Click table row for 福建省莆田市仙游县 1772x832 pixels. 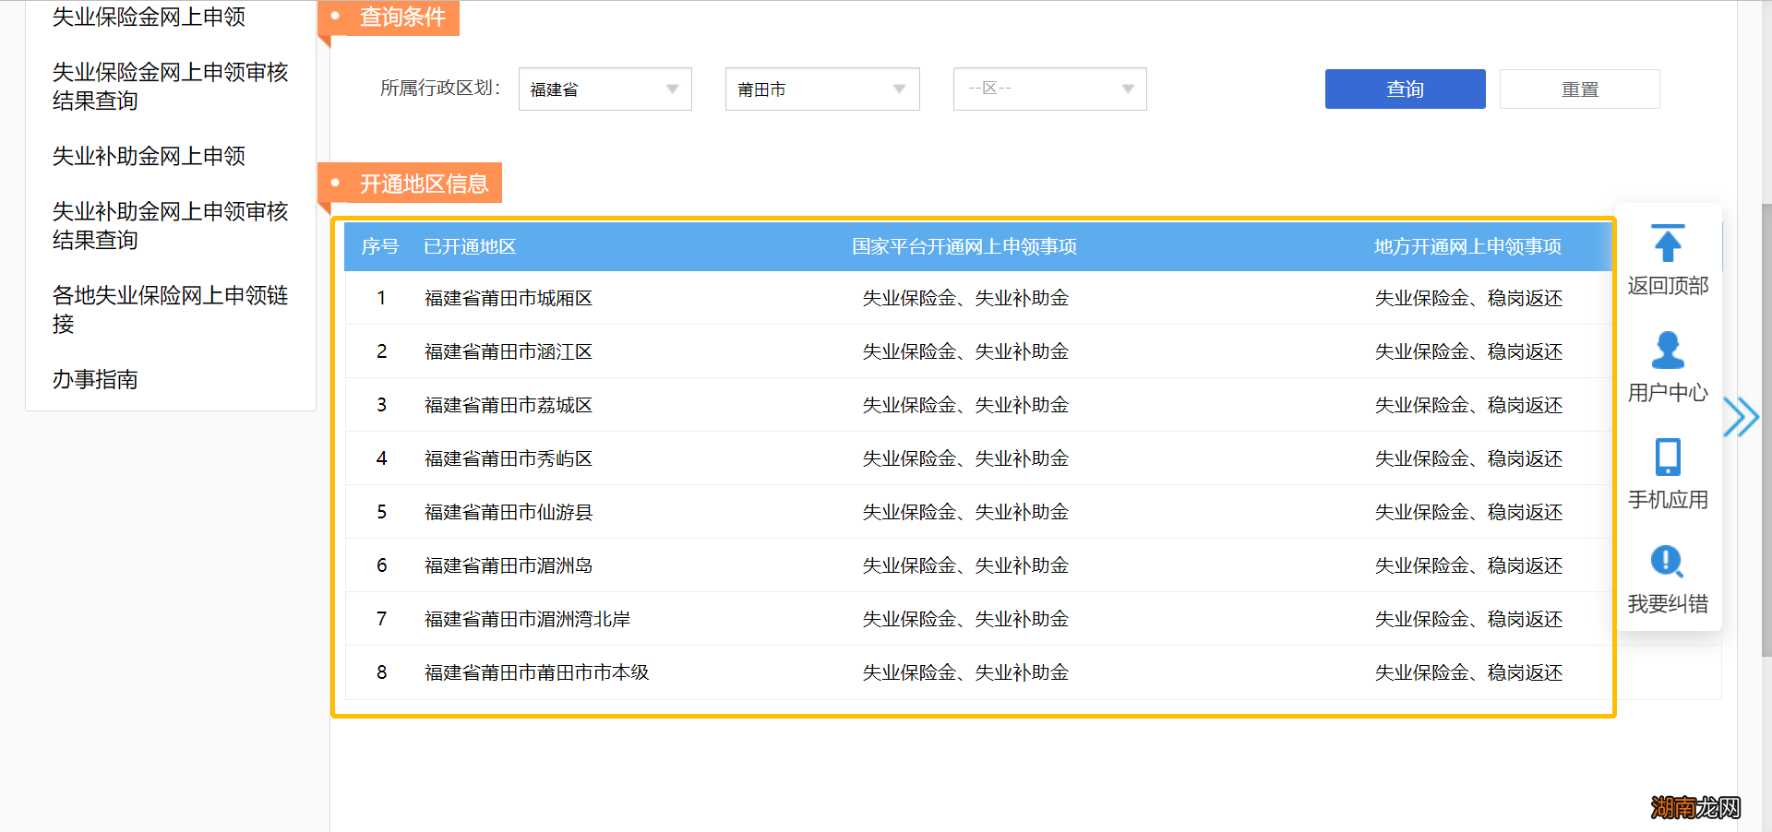(x=507, y=512)
